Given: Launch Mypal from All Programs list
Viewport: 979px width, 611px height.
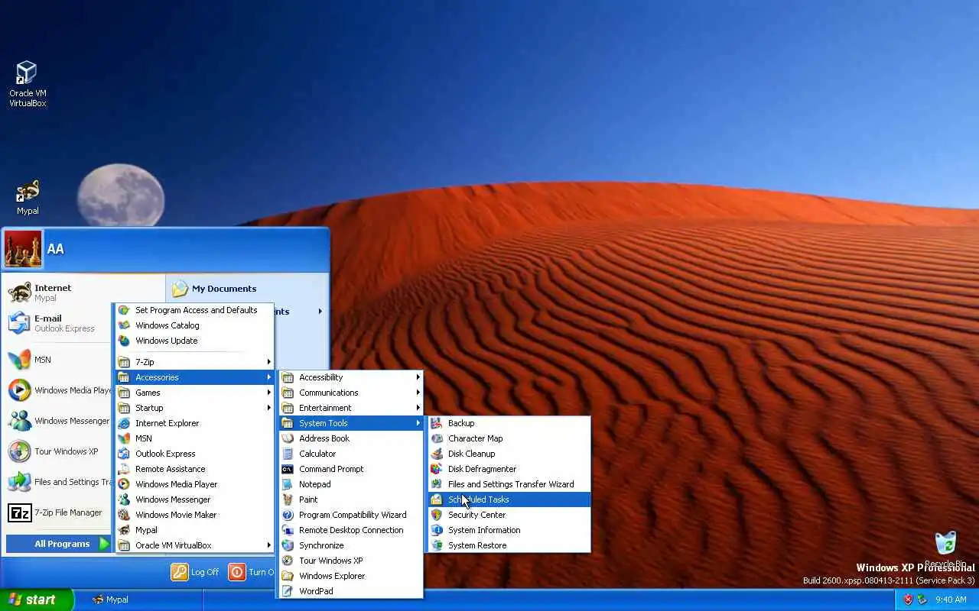Looking at the screenshot, I should pos(194,530).
